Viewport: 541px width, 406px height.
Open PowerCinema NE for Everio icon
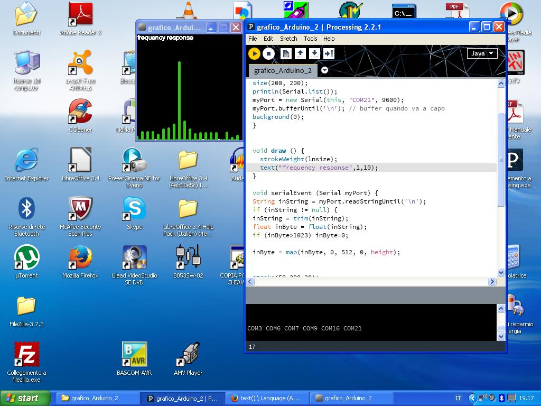click(x=134, y=168)
